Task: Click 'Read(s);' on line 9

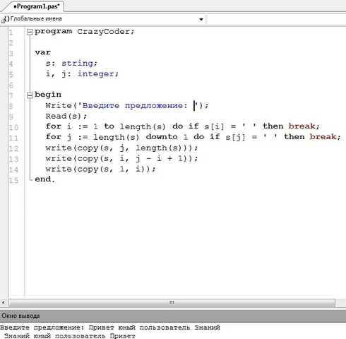Action: coord(66,116)
